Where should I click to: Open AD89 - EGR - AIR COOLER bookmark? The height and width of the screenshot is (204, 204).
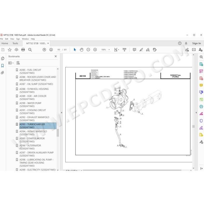[x=33, y=97]
